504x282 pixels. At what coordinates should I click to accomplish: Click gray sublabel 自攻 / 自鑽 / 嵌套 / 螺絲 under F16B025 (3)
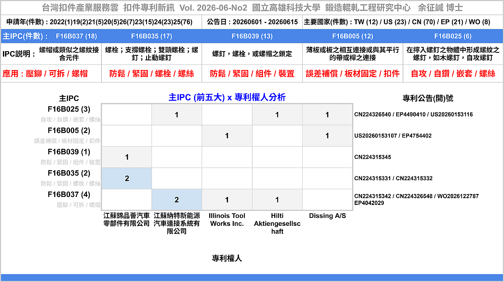tap(71, 120)
